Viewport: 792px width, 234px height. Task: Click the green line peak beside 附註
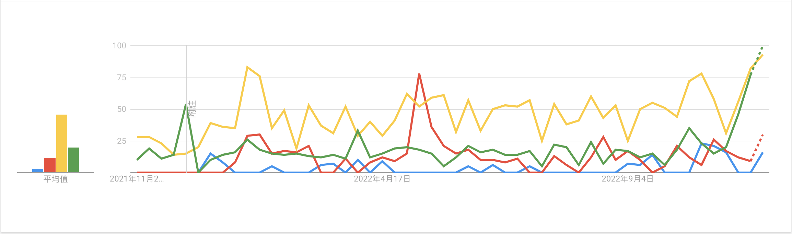[x=186, y=104]
